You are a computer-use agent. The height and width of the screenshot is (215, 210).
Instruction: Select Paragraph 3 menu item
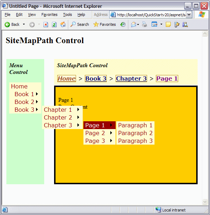click(135, 141)
